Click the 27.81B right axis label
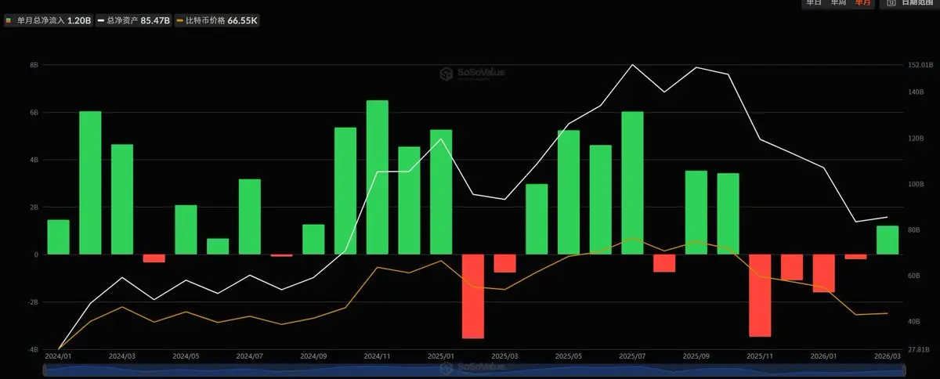Screen dimensions: 940x379 tap(919, 349)
